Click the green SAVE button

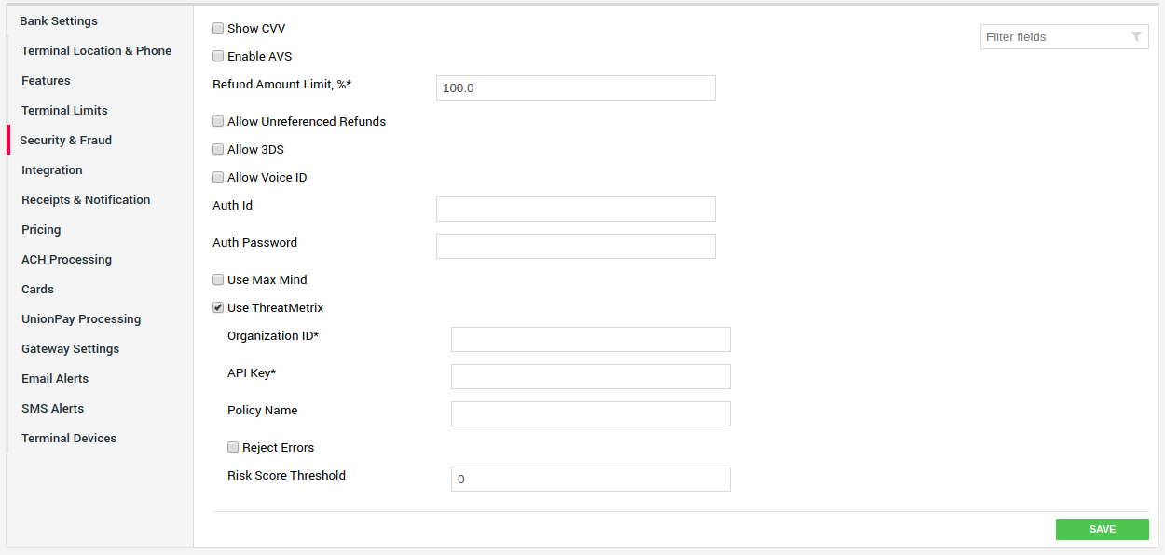coord(1103,529)
